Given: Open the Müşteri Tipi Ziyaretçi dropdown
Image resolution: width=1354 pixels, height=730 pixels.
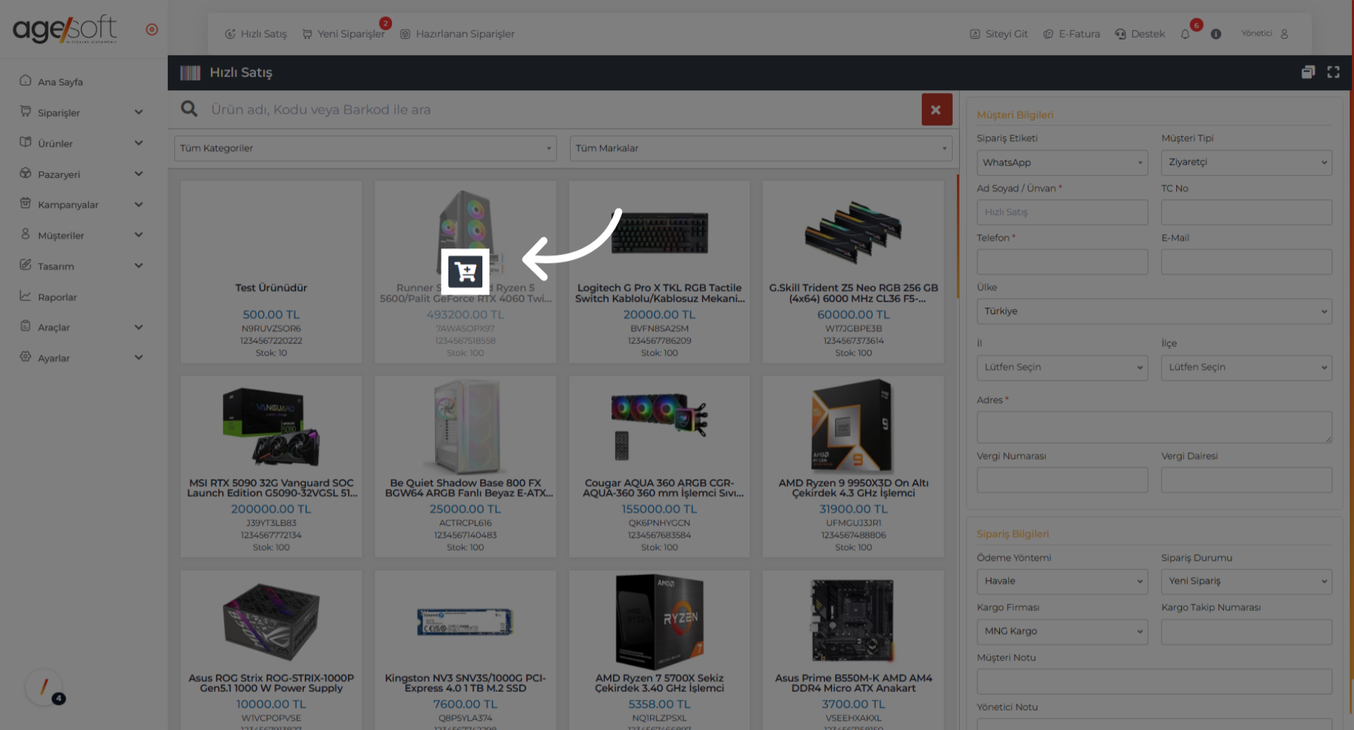Looking at the screenshot, I should (1247, 162).
